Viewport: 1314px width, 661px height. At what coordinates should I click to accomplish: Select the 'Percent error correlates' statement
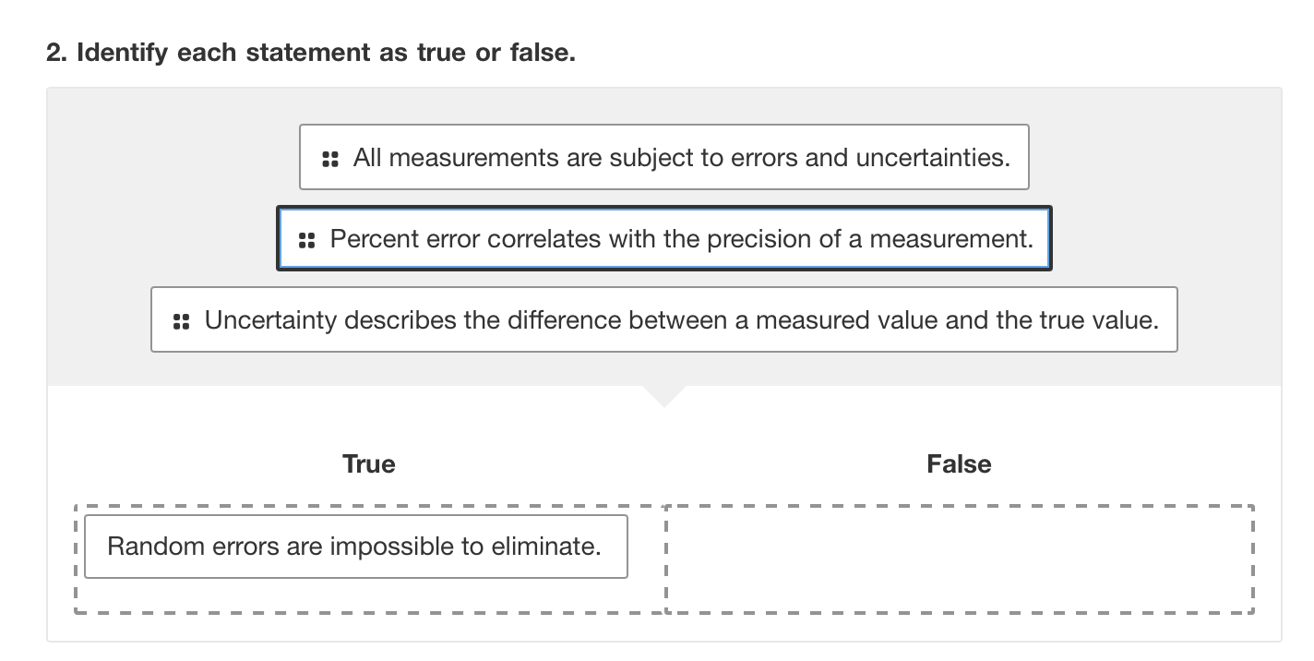pyautogui.click(x=664, y=238)
